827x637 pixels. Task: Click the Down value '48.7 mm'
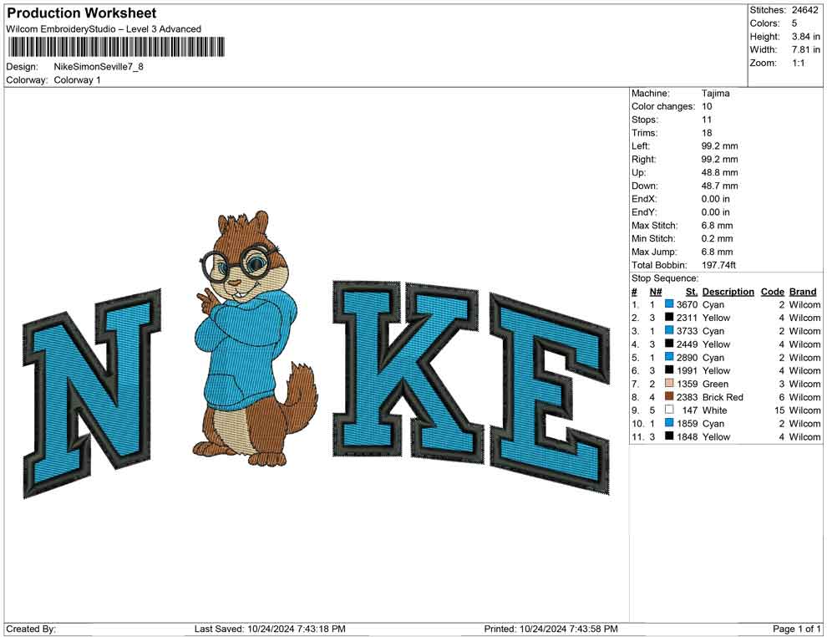tap(719, 186)
